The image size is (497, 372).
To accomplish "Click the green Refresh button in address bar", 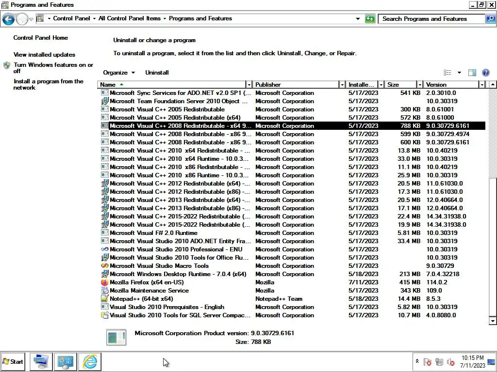I will (x=370, y=19).
